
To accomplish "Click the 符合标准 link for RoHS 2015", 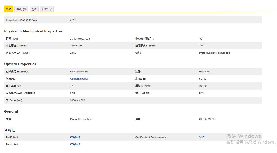I will [75, 137].
